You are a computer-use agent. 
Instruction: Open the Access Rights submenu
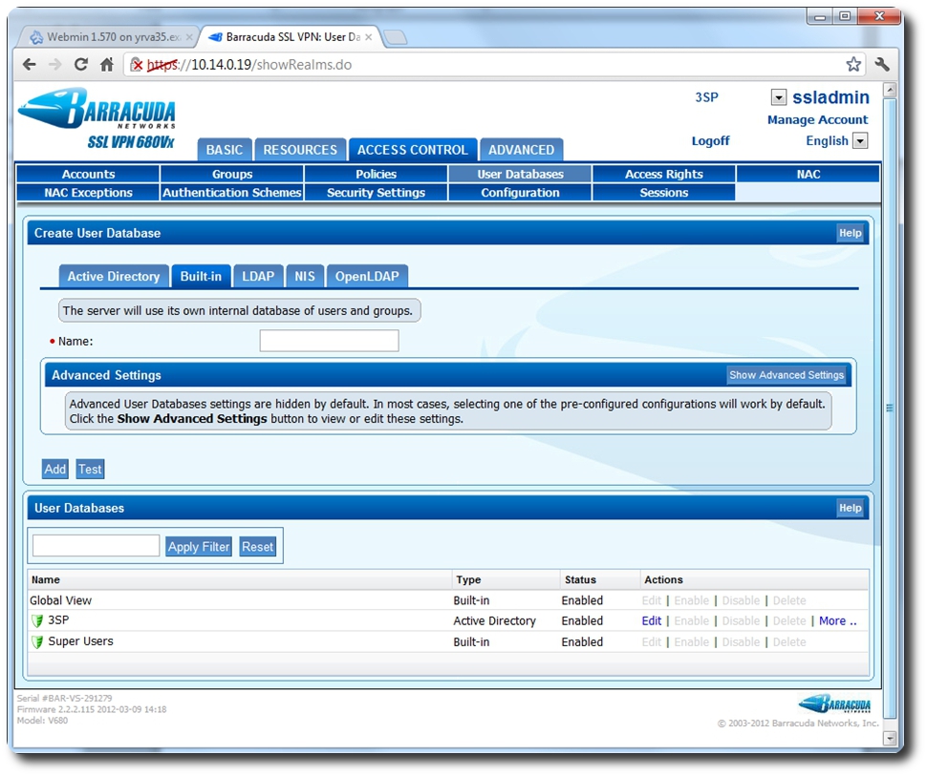(664, 175)
